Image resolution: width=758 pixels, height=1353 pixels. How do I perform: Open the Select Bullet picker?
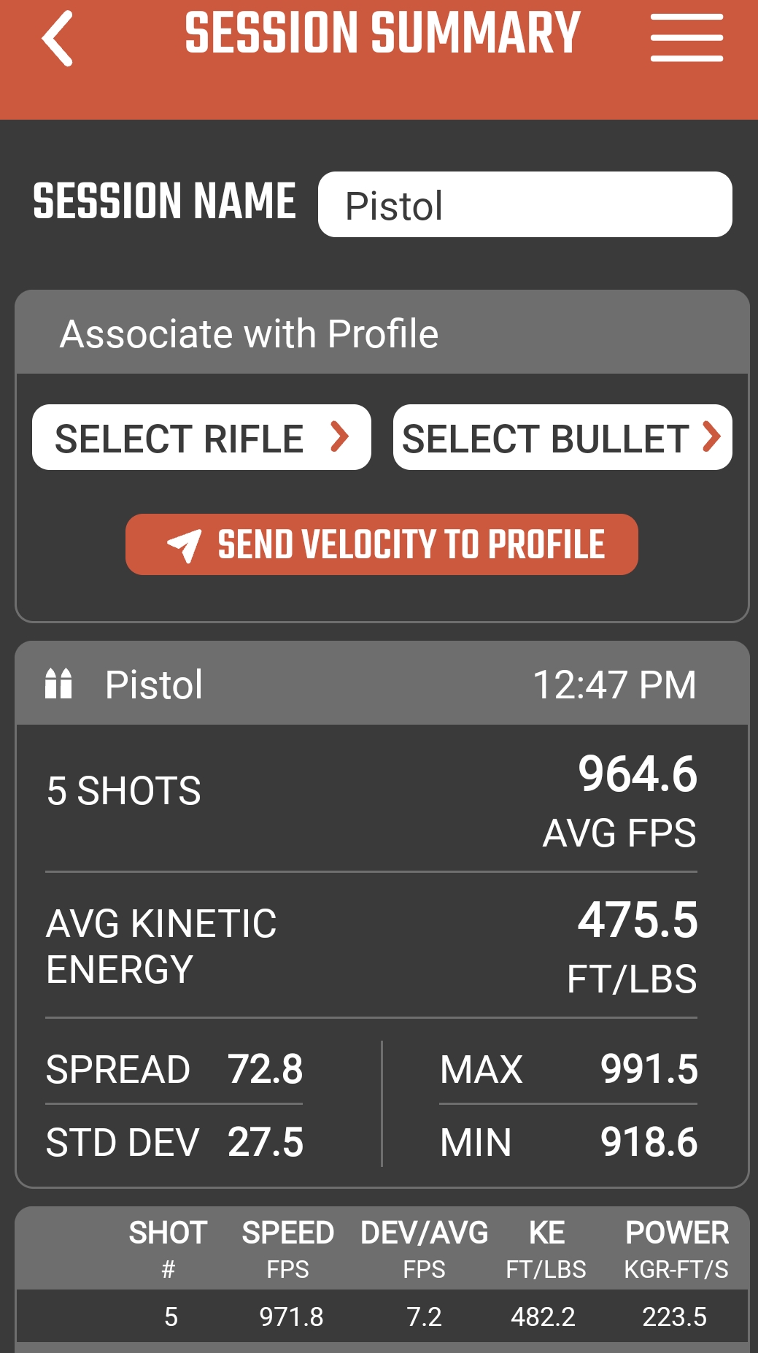[562, 437]
